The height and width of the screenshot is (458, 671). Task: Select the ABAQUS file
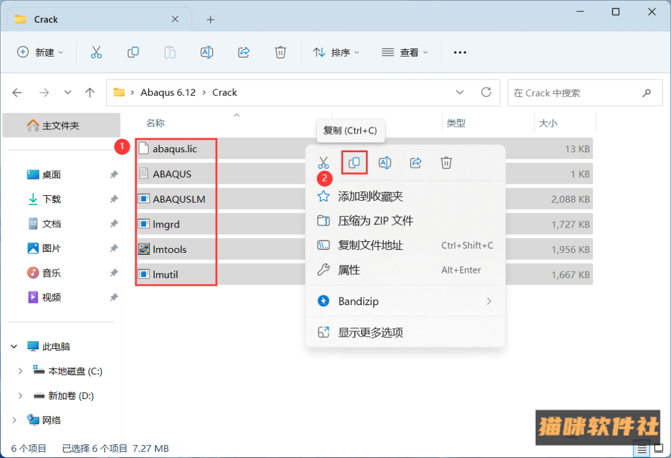point(172,174)
